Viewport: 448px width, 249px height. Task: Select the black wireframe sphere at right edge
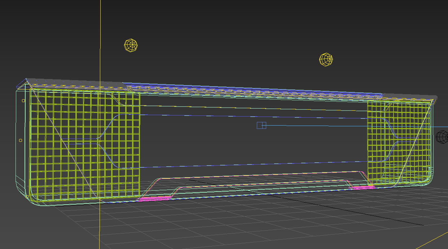(x=442, y=137)
